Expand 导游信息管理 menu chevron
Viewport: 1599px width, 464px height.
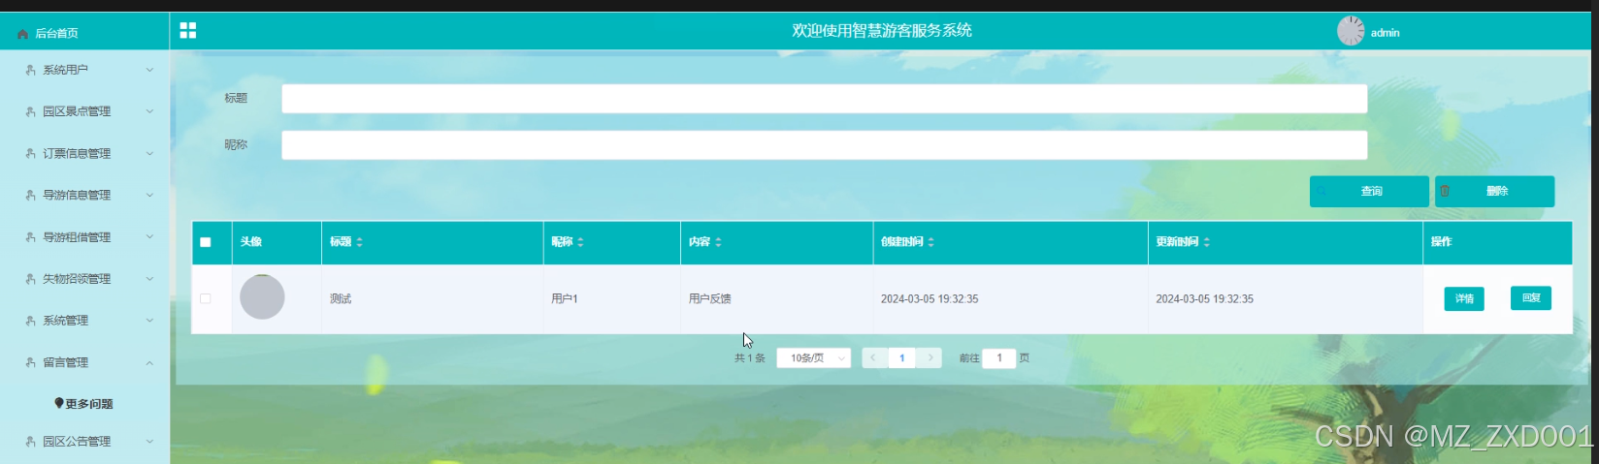[149, 195]
